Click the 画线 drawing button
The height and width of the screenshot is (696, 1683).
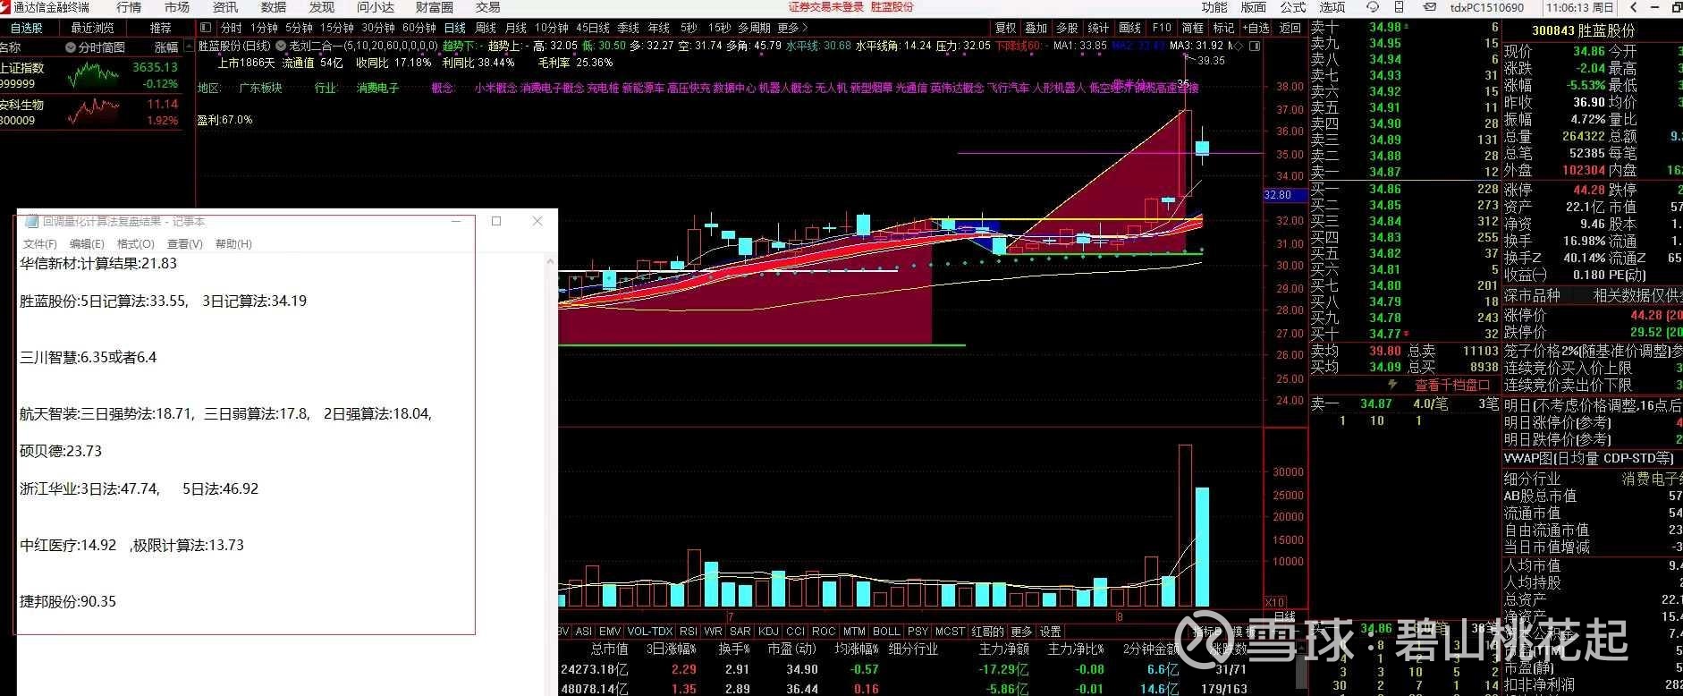point(1130,28)
